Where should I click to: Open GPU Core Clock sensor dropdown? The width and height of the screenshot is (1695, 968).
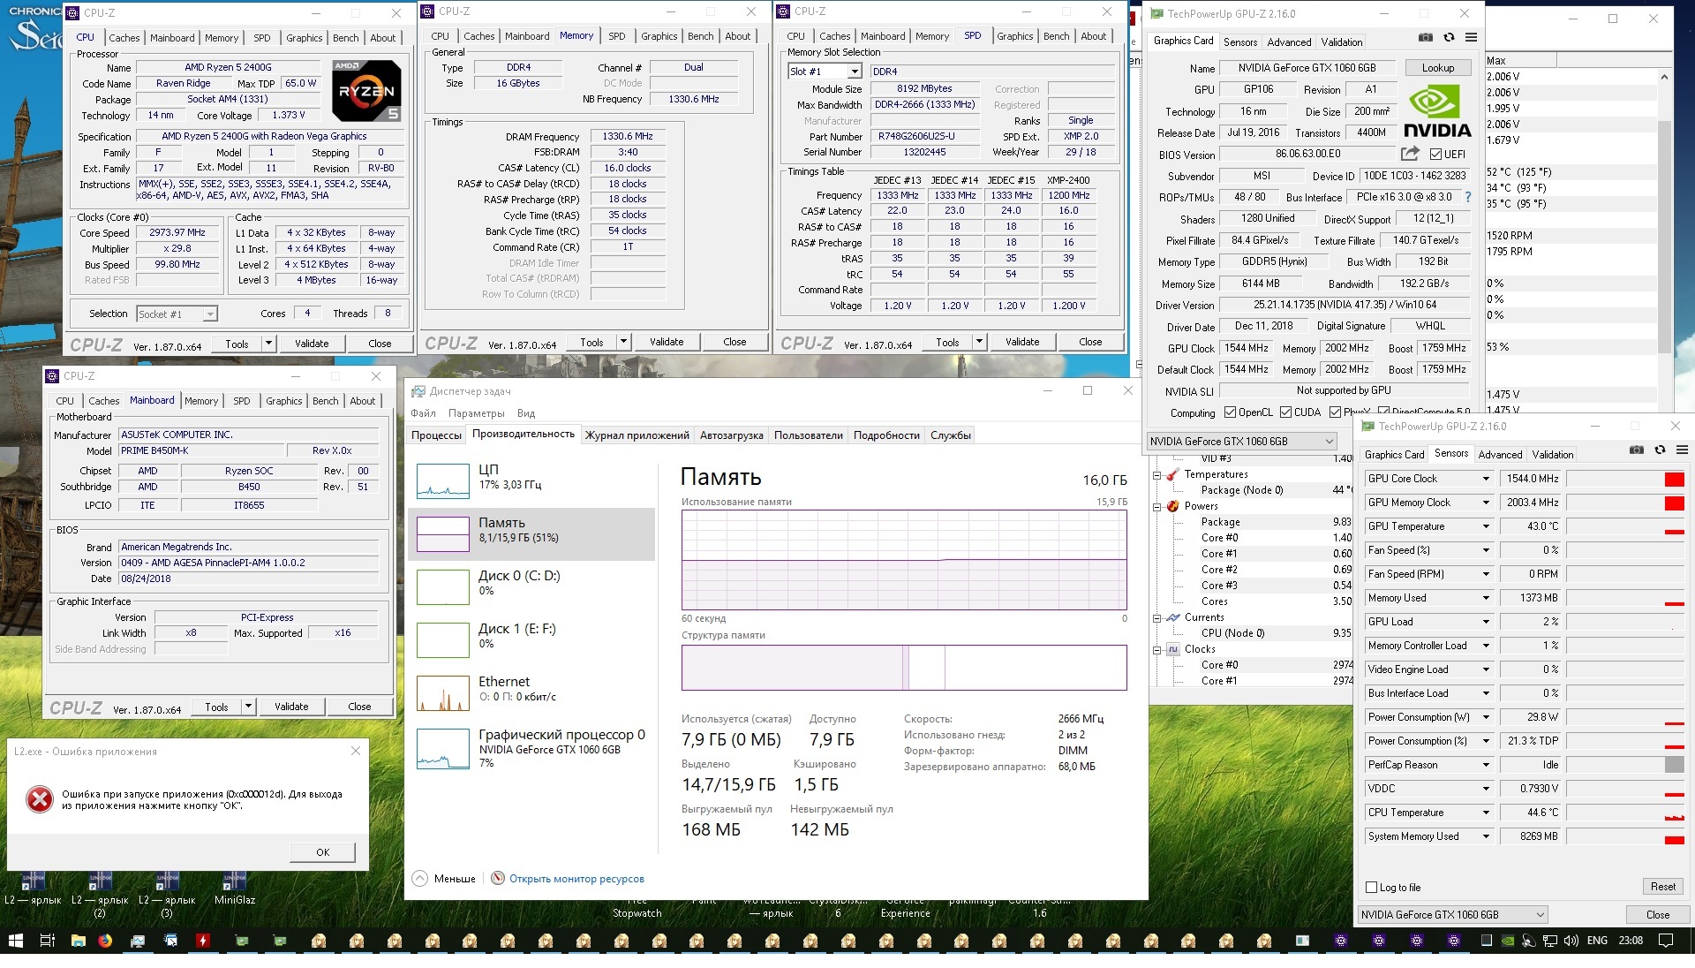[1486, 479]
